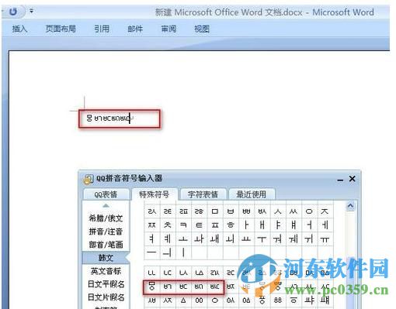Choose the ㅢ vowel symbol
Image resolution: width=396 pixels, height=309 pixels.
(168, 252)
